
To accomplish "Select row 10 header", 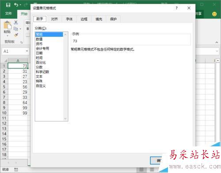I will pos(4,113).
